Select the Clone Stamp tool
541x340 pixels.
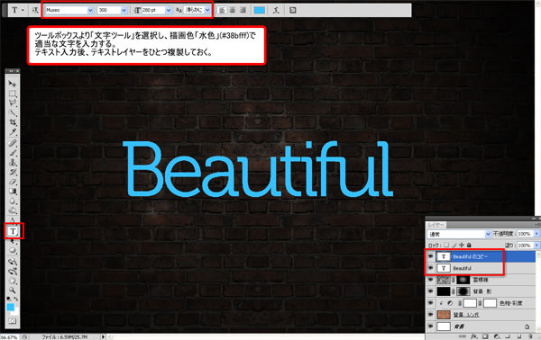pos(13,162)
